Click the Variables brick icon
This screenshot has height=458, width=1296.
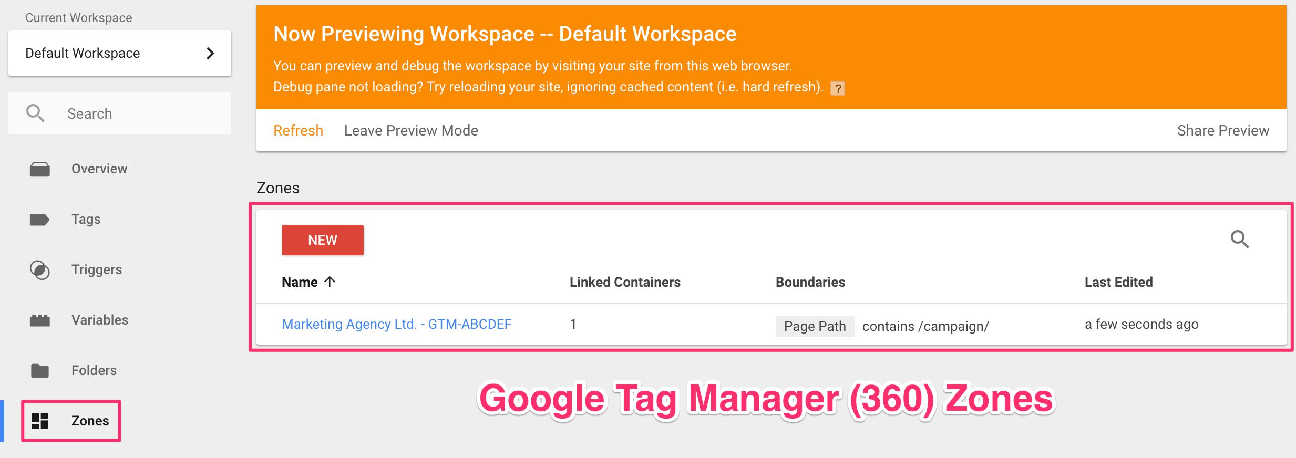[x=40, y=320]
